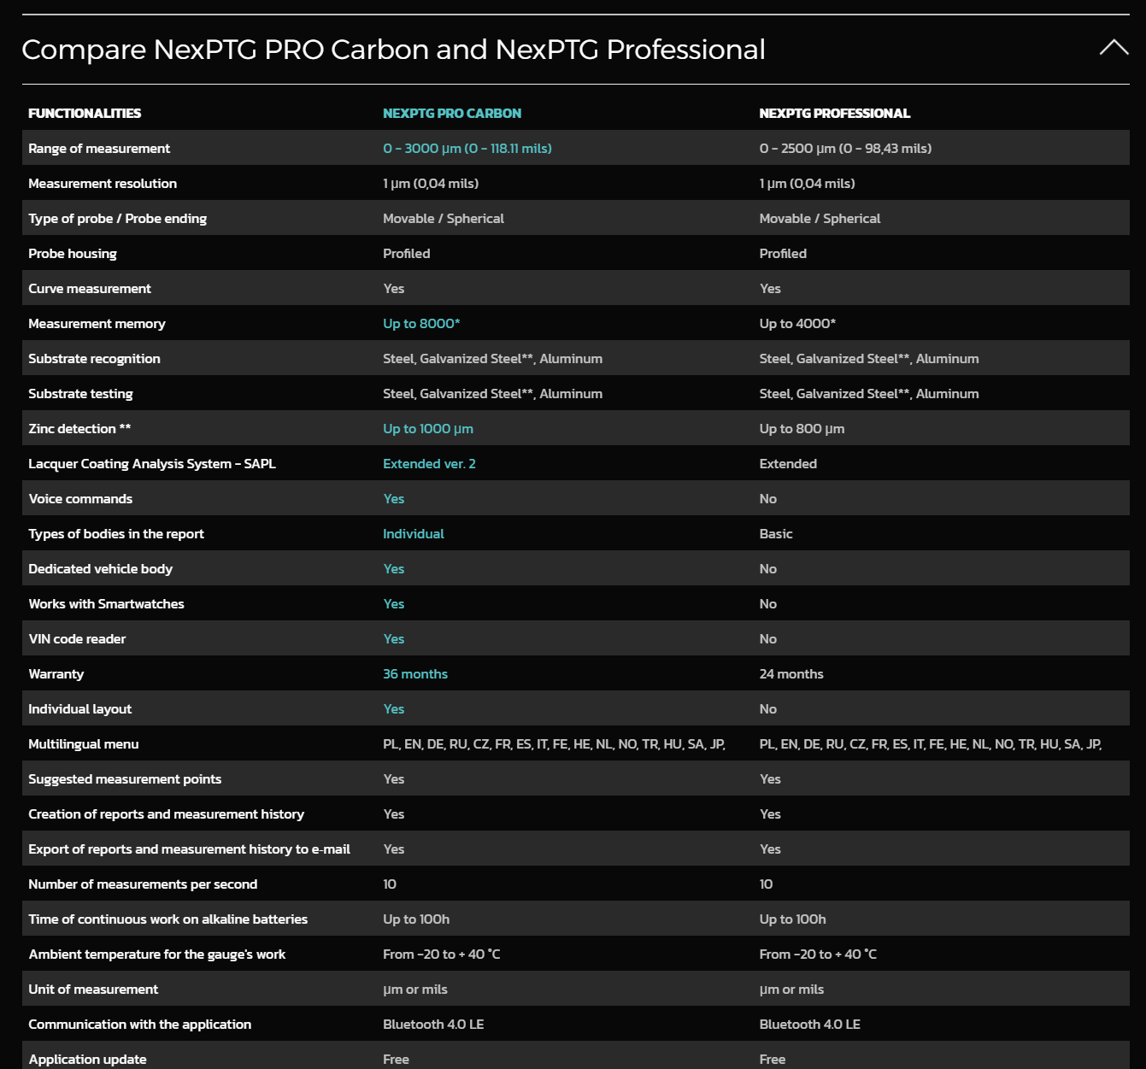This screenshot has width=1146, height=1069.
Task: Select the Extended ver. 2 SAPL value
Action: point(429,464)
